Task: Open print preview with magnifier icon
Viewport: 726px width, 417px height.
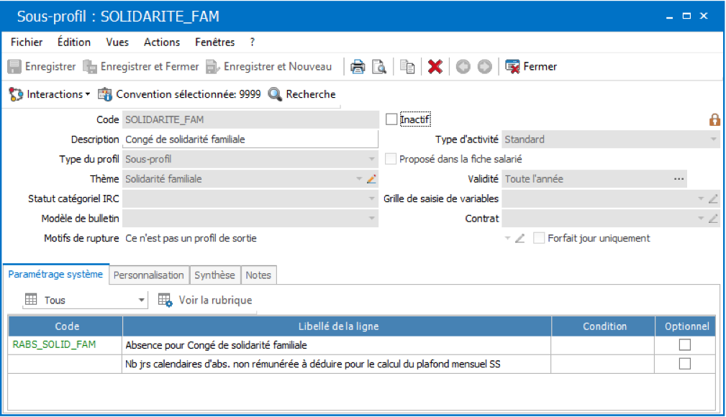Action: click(x=379, y=67)
